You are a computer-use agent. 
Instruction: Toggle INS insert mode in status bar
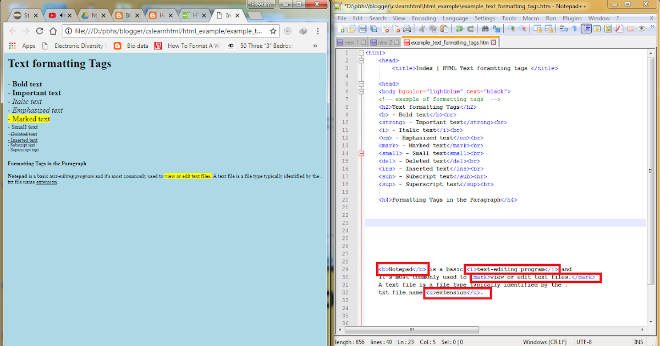tap(638, 342)
